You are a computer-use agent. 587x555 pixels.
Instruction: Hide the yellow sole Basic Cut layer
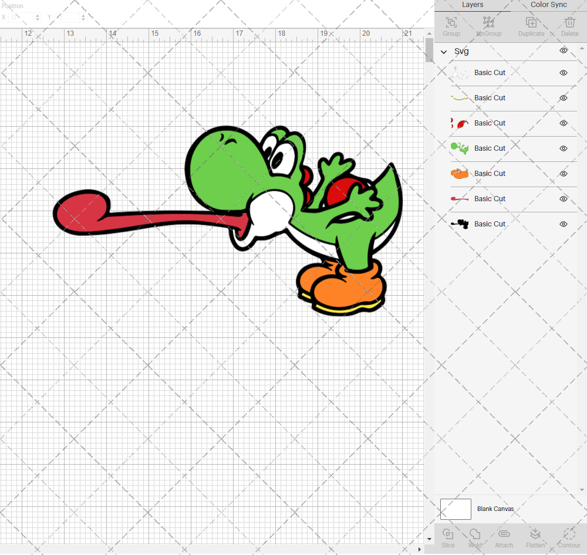tap(564, 98)
